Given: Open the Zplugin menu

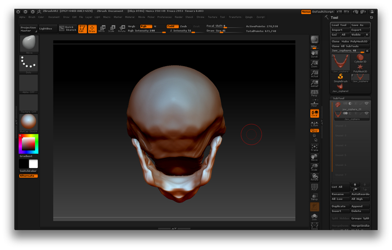Looking at the screenshot, I should click(249, 17).
